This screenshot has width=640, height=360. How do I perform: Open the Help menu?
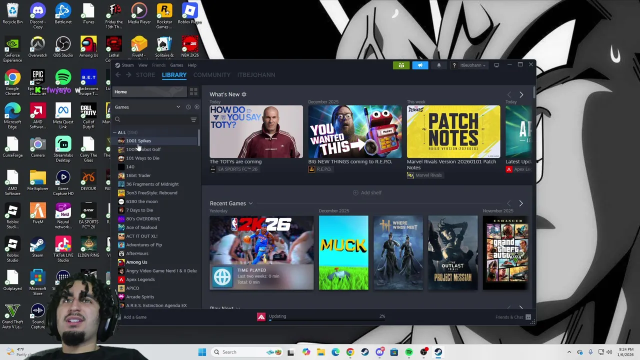pos(192,65)
